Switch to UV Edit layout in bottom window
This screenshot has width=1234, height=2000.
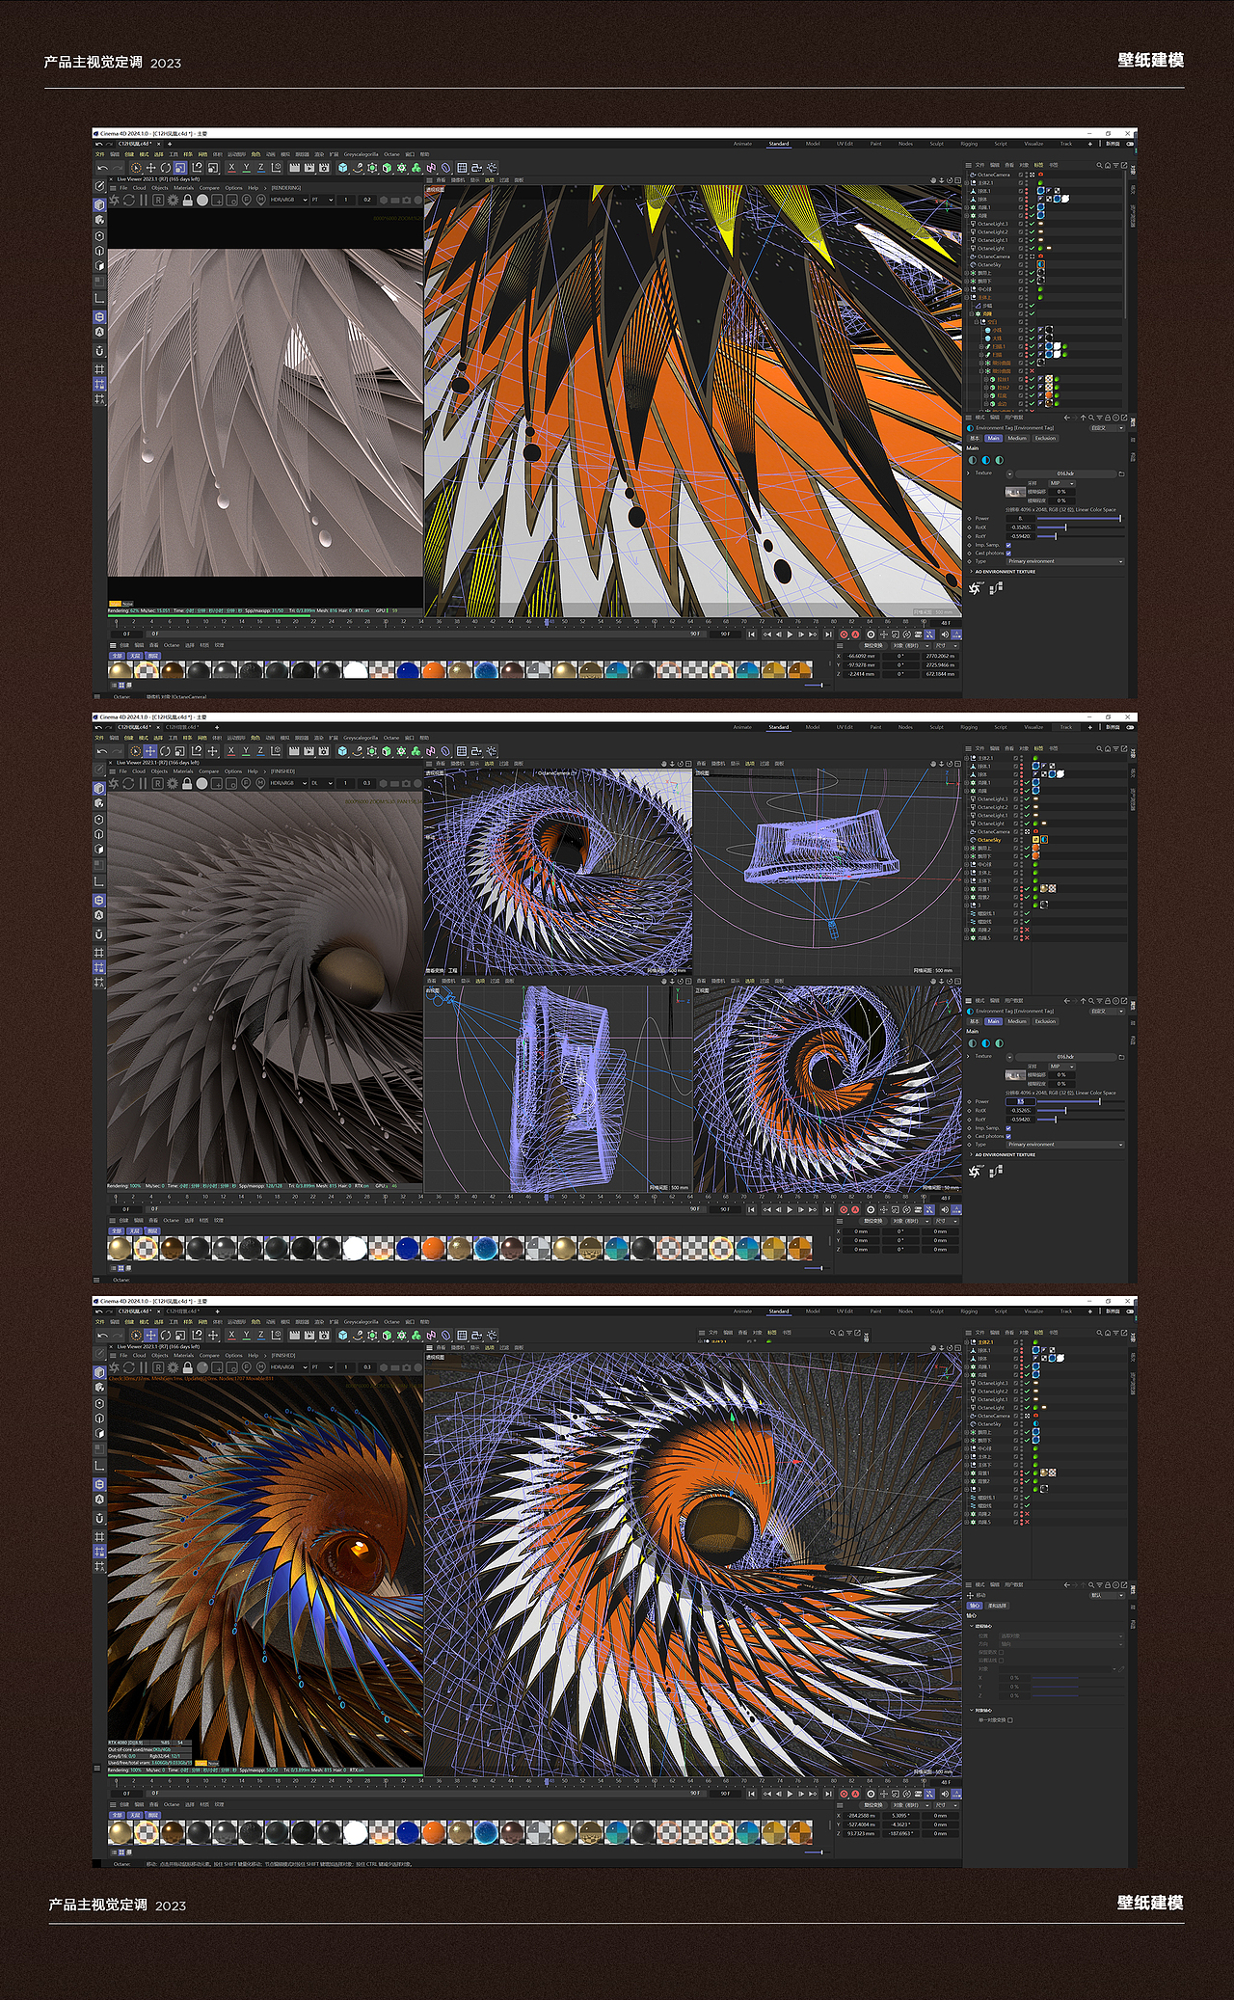coord(845,1311)
